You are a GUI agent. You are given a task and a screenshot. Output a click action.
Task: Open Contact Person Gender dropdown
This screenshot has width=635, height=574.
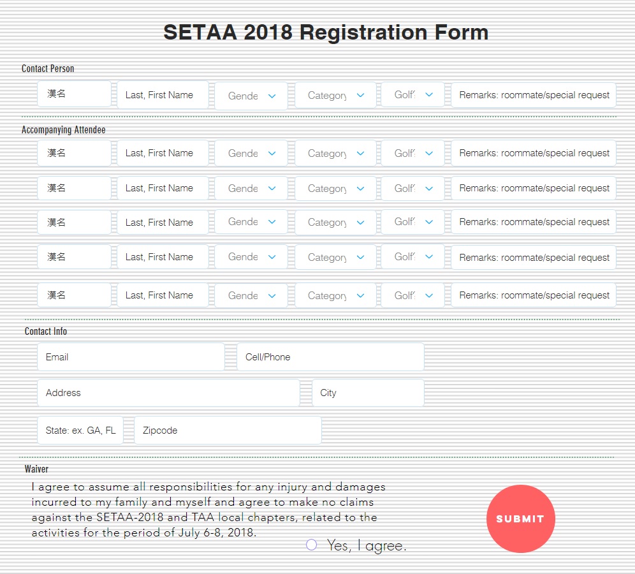pos(251,96)
